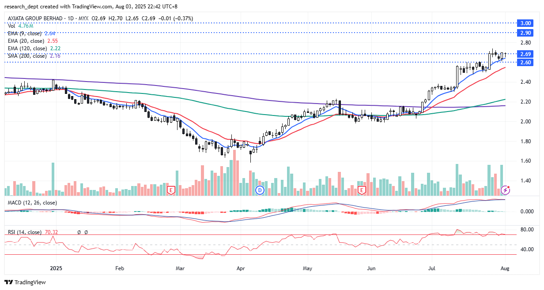Select the EMA (9, close) legend
Screen dimensions: 544x290
pyautogui.click(x=31, y=33)
